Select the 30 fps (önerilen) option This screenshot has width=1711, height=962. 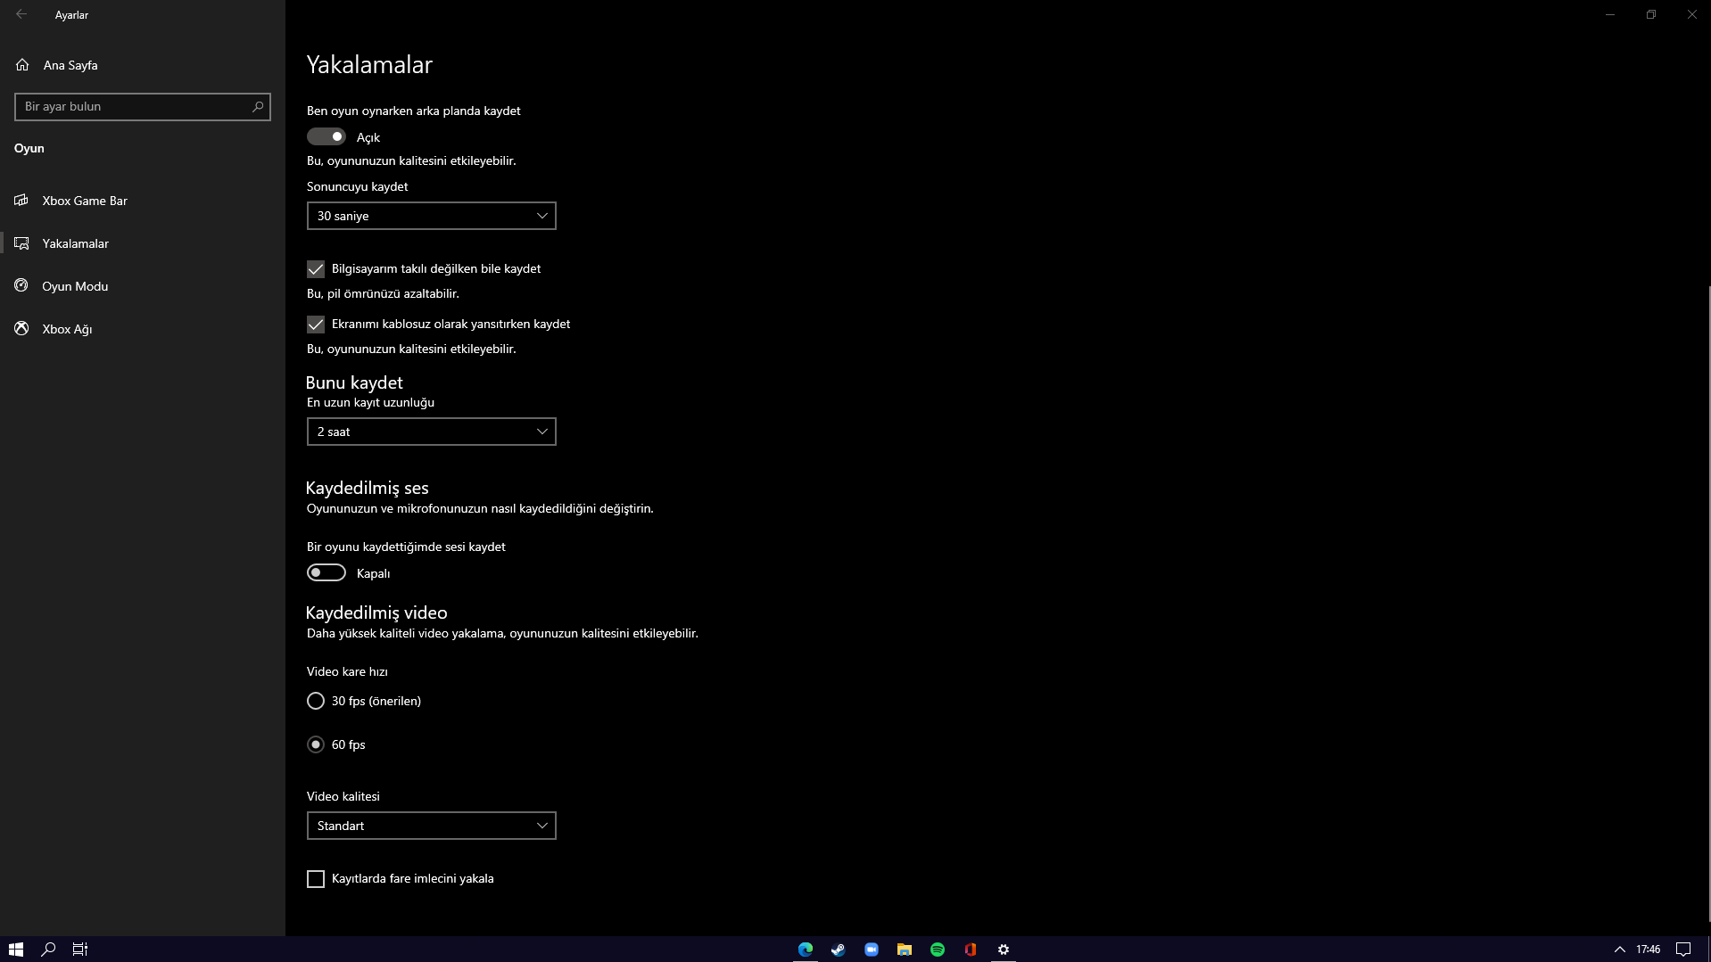coord(316,701)
